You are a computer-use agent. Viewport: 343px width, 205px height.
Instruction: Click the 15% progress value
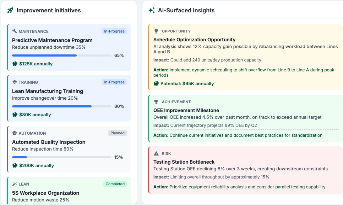(118, 157)
